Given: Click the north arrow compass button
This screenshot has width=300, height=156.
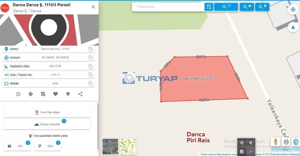Looking at the screenshot, I should (293, 27).
